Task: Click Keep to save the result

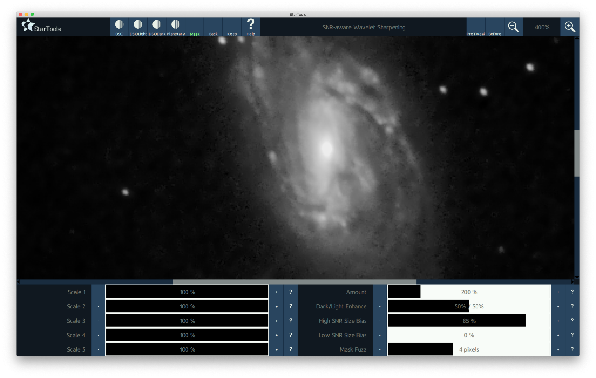Action: pos(232,27)
